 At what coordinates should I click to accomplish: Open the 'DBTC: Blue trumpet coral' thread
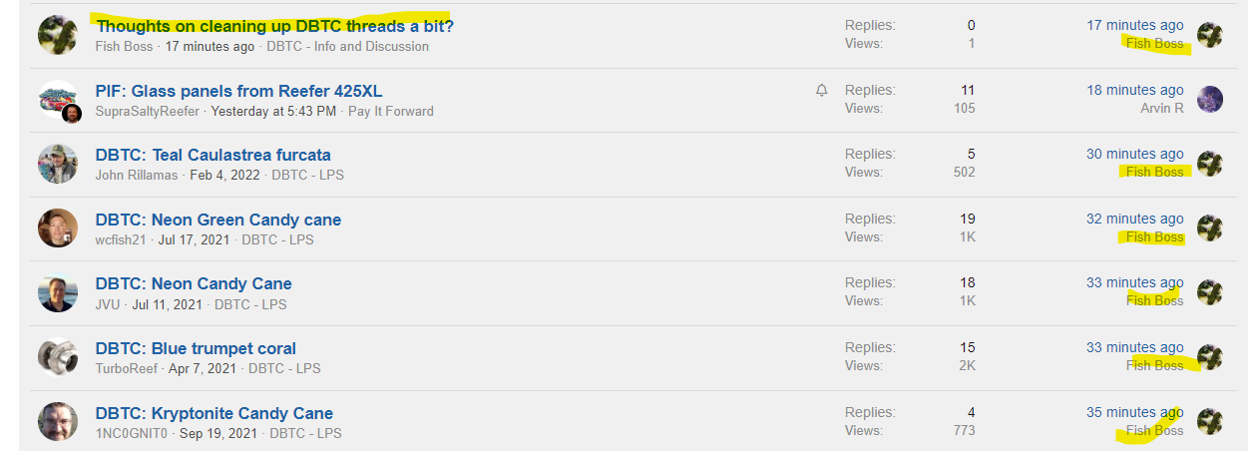(x=196, y=348)
